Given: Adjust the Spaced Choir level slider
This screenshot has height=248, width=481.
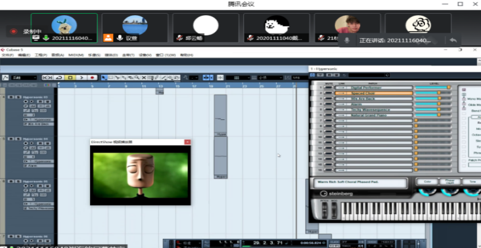Looking at the screenshot, I should (x=433, y=93).
